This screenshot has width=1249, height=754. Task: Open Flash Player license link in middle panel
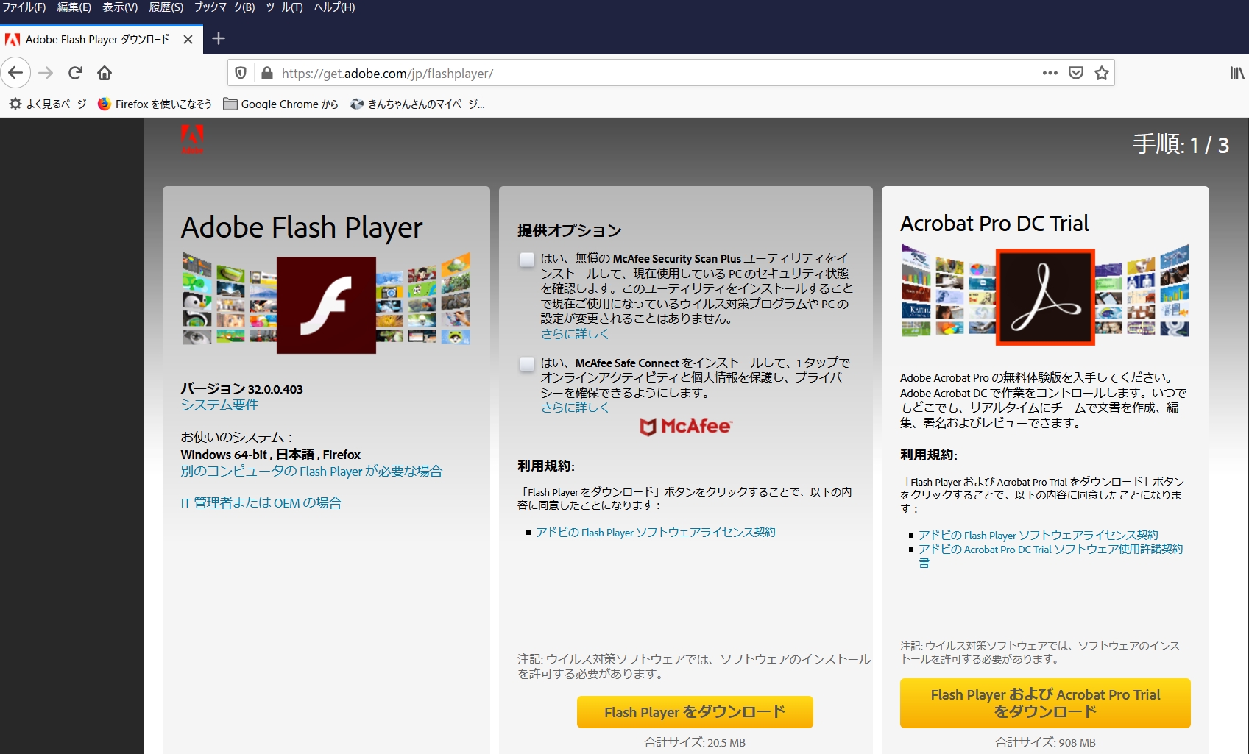click(x=656, y=532)
